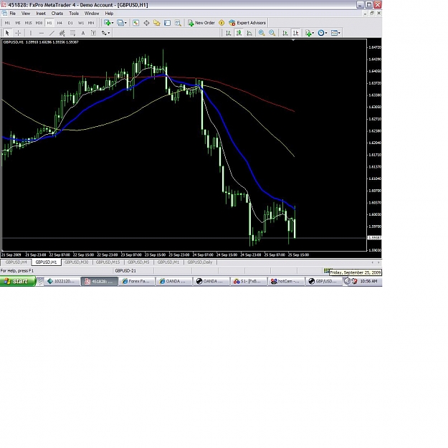Image resolution: width=448 pixels, height=448 pixels.
Task: Click the GBPUSD-21 status bar entry
Action: pos(125,271)
